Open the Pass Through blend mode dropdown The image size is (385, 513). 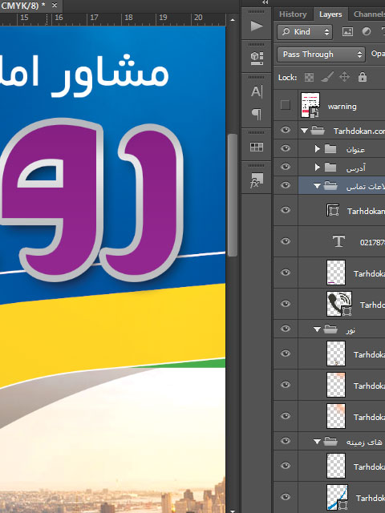point(321,55)
